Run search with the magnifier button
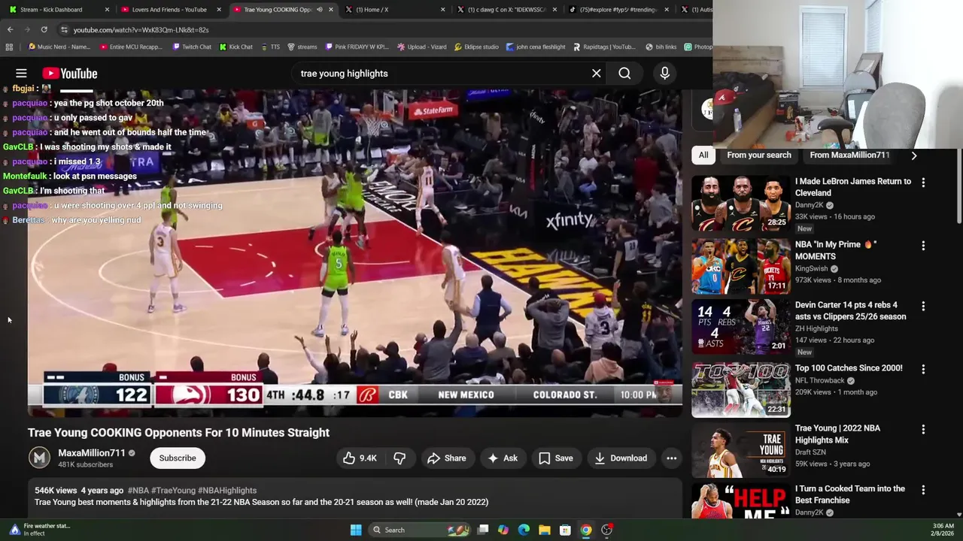Image resolution: width=963 pixels, height=541 pixels. click(x=624, y=74)
